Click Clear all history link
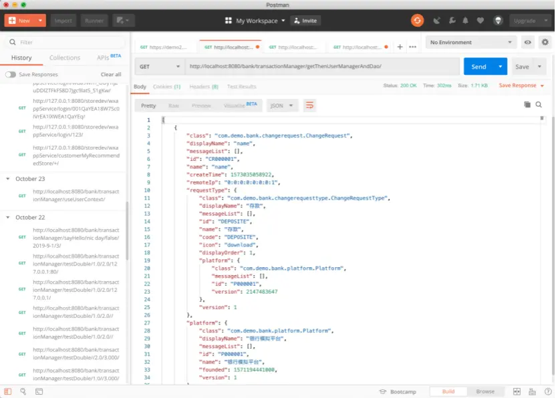The height and width of the screenshot is (398, 556). click(x=111, y=74)
